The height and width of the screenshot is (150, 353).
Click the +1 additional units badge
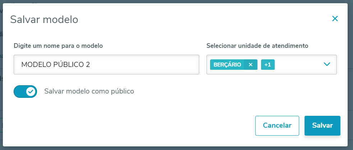268,64
